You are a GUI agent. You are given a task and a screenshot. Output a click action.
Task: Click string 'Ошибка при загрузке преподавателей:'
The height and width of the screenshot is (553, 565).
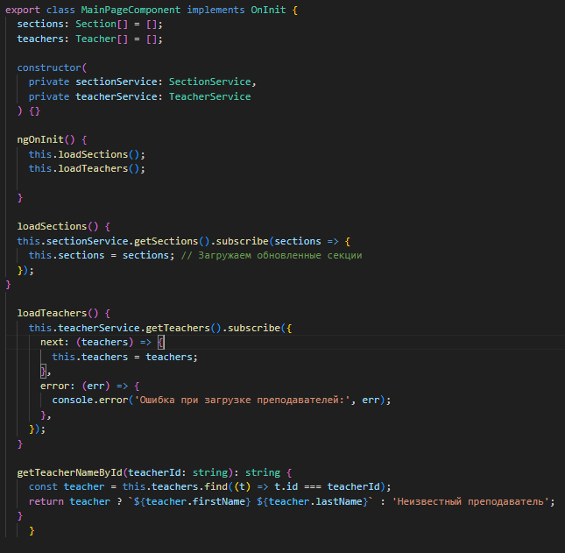tap(242, 400)
